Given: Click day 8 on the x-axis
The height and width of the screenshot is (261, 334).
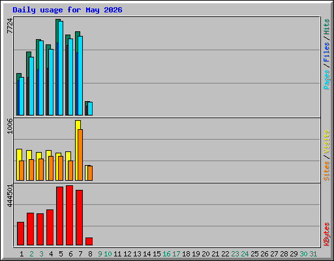Looking at the screenshot, I should (x=90, y=254).
